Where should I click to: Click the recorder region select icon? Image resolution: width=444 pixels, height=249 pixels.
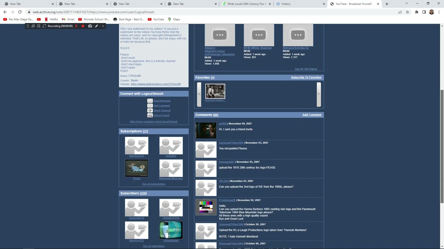point(44,26)
